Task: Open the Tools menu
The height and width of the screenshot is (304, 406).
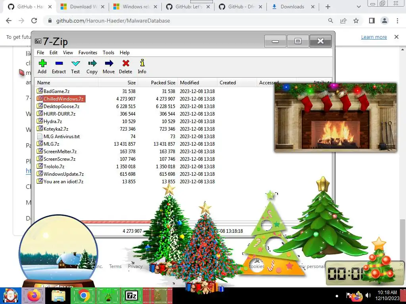Action: tap(108, 53)
